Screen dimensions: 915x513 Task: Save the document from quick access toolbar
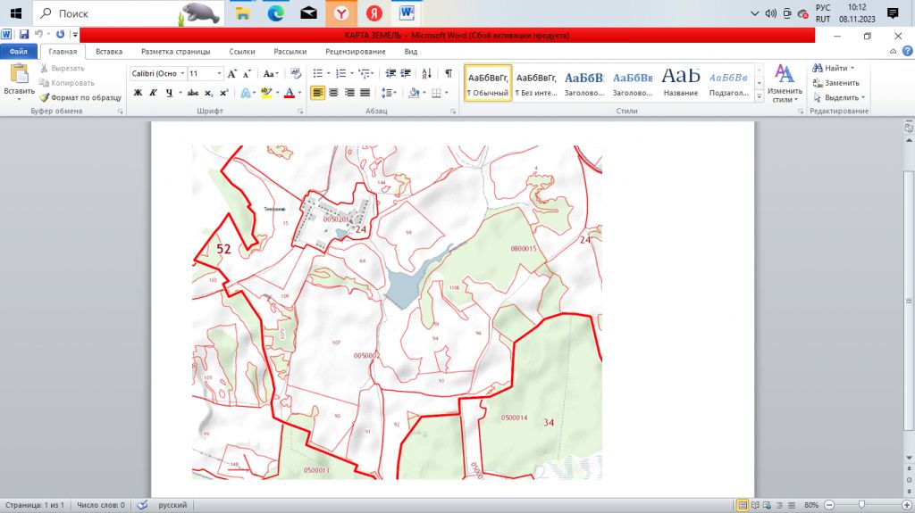[24, 35]
